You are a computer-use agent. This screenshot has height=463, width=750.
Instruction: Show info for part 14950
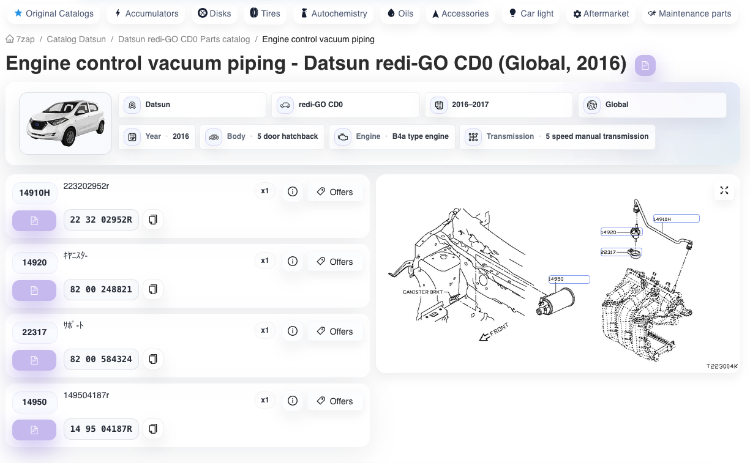tap(293, 401)
